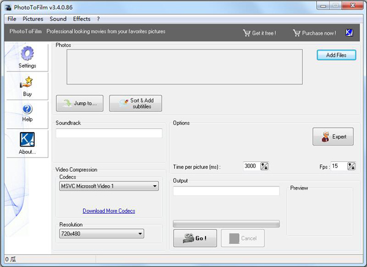This screenshot has height=267, width=367.
Task: Click the Cancel button
Action: pyautogui.click(x=243, y=238)
